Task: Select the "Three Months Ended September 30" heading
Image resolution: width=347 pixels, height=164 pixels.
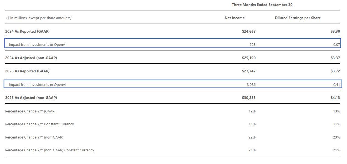Action: [x=262, y=5]
